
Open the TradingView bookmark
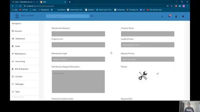[119, 10]
